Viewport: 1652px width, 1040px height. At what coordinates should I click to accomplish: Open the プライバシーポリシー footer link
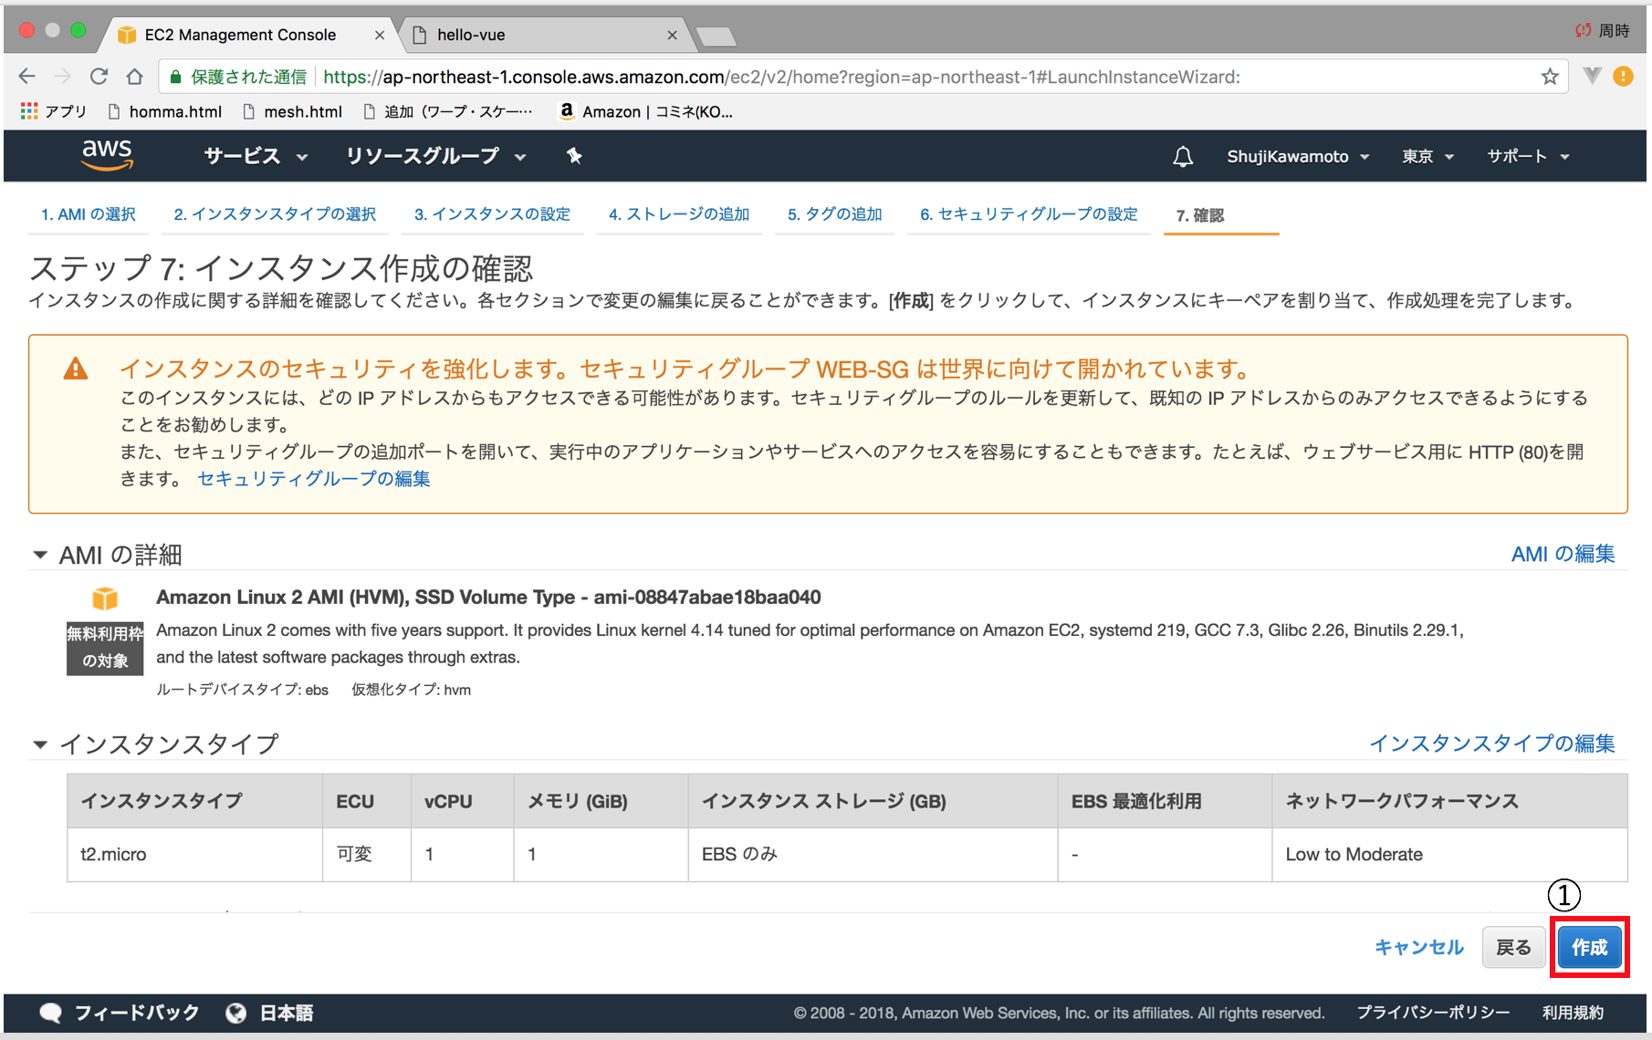point(1433,1013)
